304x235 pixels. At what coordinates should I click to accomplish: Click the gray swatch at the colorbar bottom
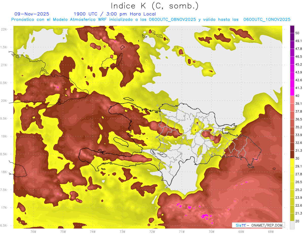click(292, 225)
